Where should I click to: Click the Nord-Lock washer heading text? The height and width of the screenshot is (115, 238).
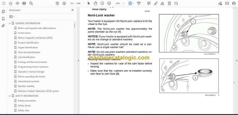point(101,15)
